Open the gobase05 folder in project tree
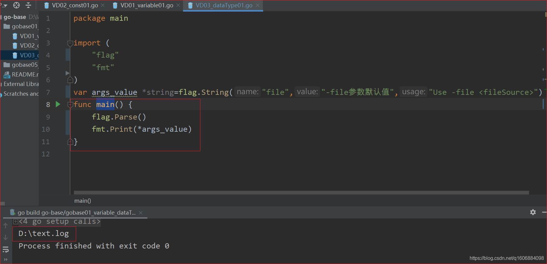This screenshot has height=264, width=547. 21,65
